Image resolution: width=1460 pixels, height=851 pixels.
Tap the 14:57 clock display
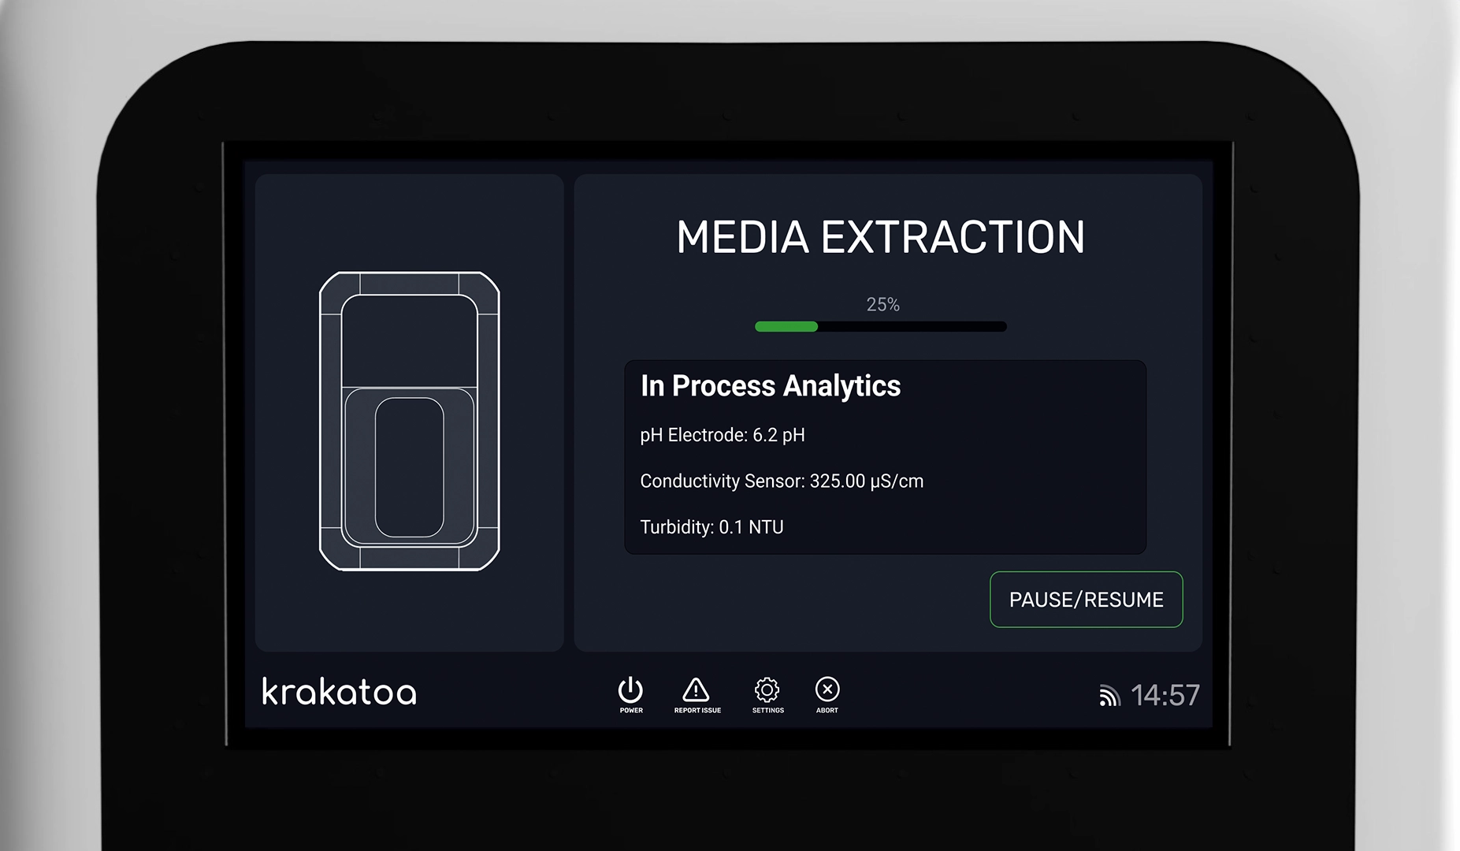(x=1165, y=695)
